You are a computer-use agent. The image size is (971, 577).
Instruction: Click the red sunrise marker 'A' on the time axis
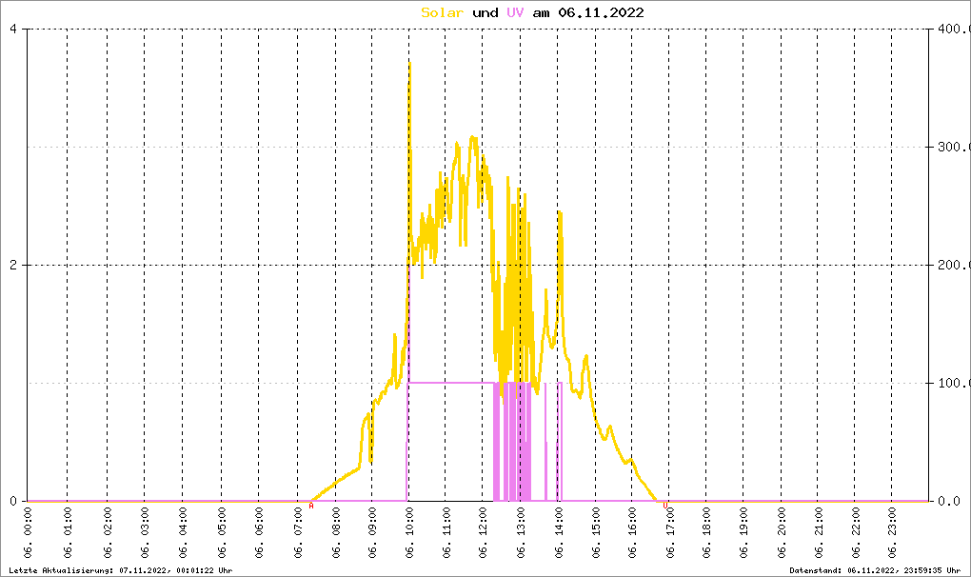(311, 507)
